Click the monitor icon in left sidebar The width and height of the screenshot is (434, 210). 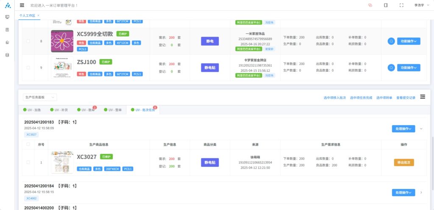tap(7, 17)
